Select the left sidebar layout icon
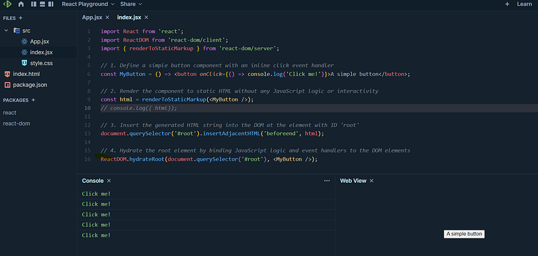The image size is (538, 256). tap(34, 4)
